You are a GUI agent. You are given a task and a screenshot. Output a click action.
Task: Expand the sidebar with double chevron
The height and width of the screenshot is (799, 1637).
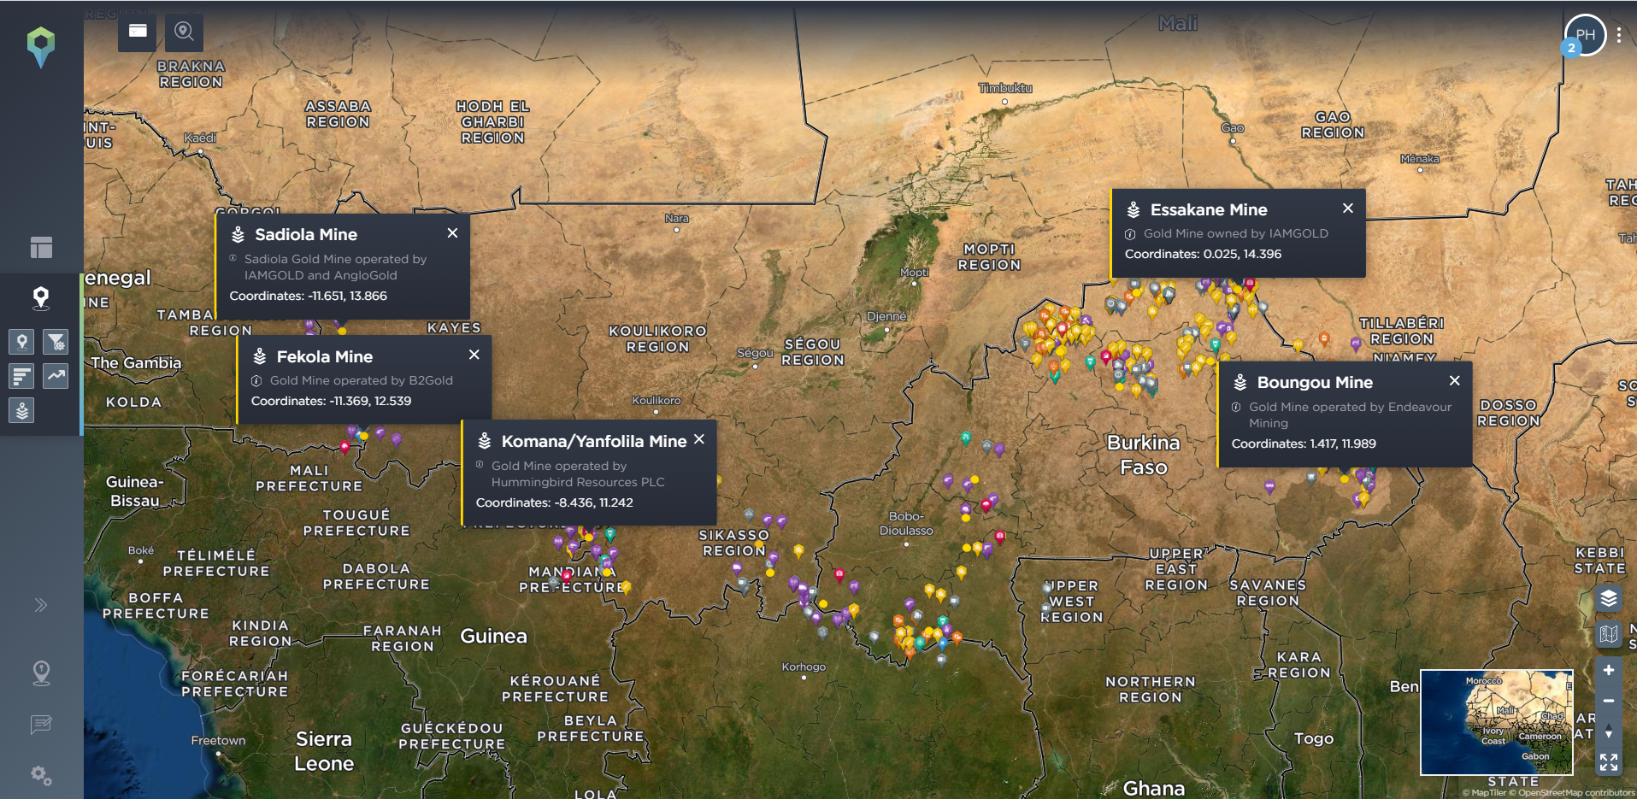click(40, 605)
